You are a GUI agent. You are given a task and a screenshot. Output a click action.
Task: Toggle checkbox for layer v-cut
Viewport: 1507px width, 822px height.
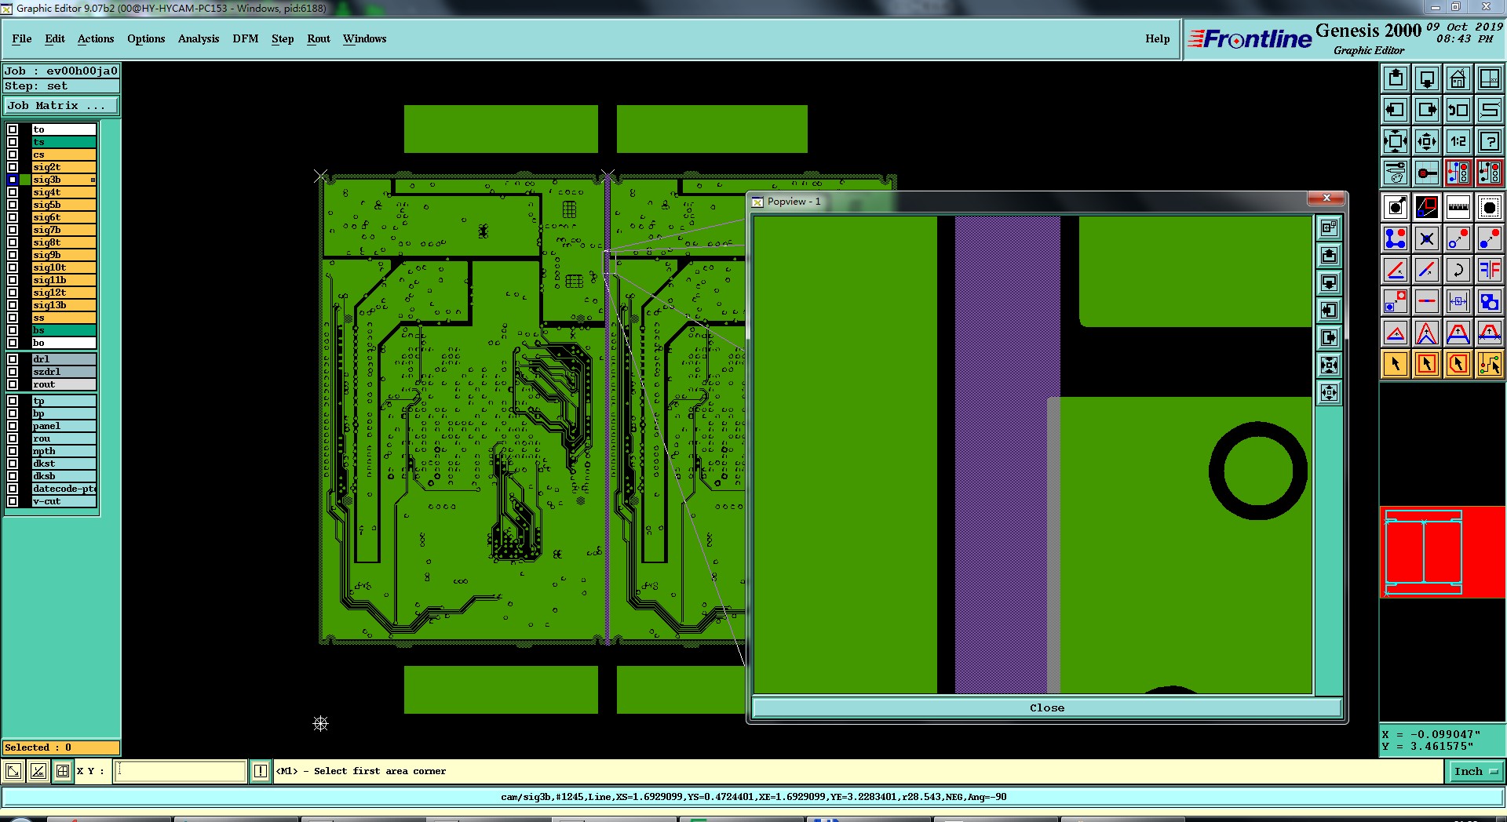pos(13,501)
